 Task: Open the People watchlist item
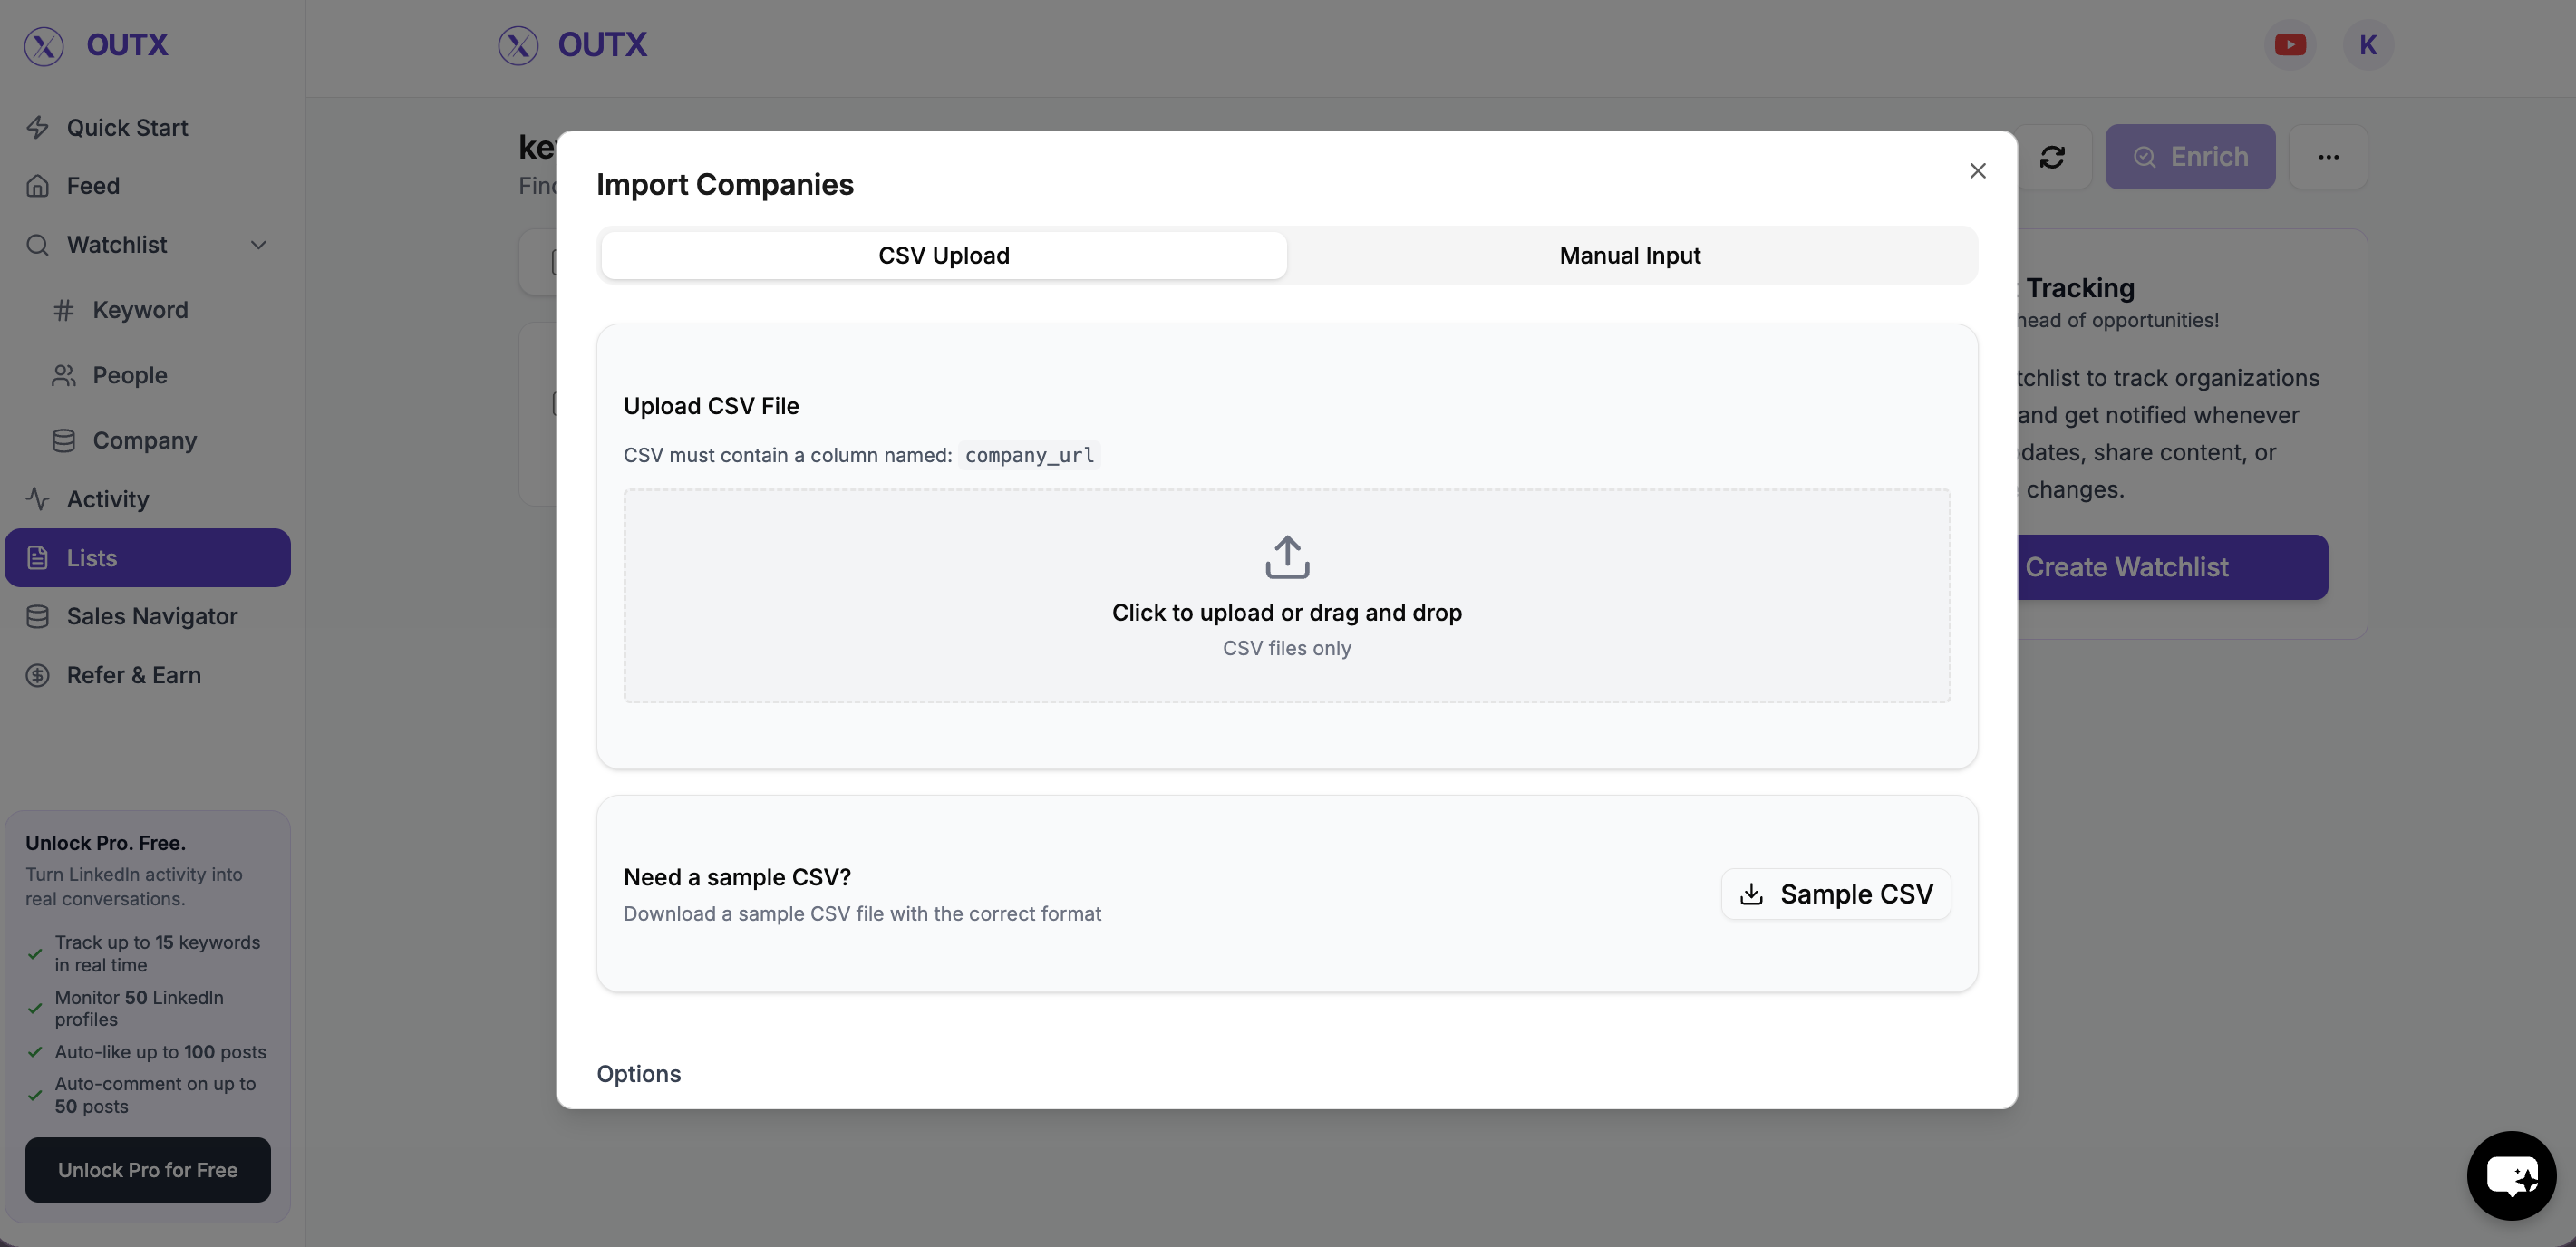pos(129,375)
